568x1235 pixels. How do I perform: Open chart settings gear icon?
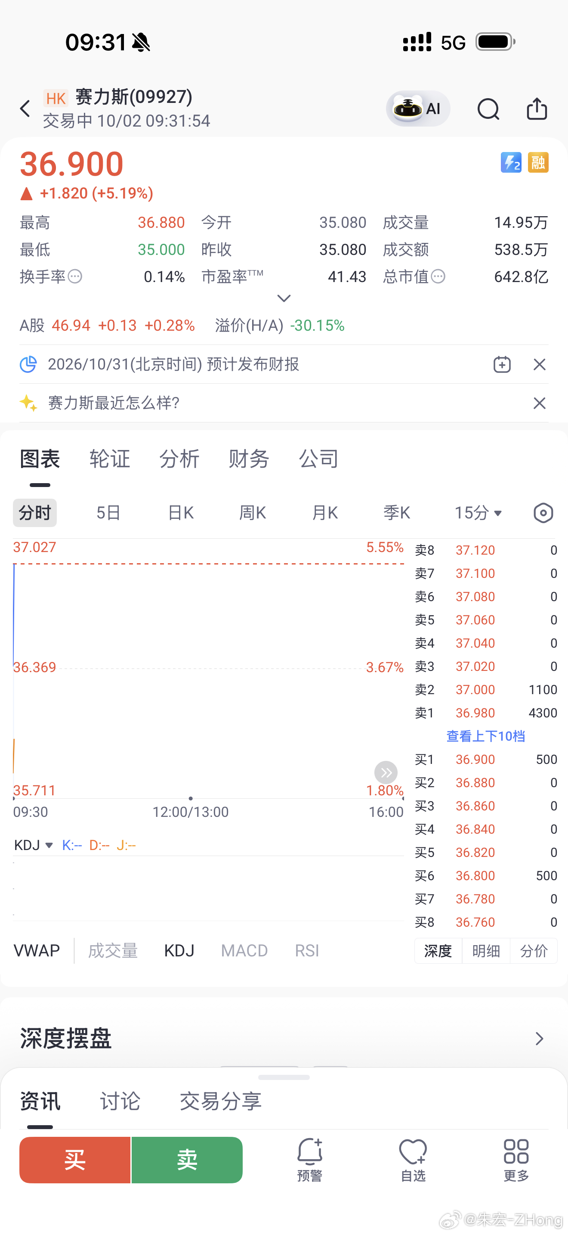(543, 513)
